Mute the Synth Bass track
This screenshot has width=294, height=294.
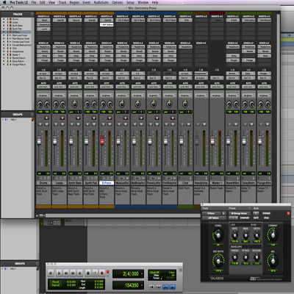(78, 124)
